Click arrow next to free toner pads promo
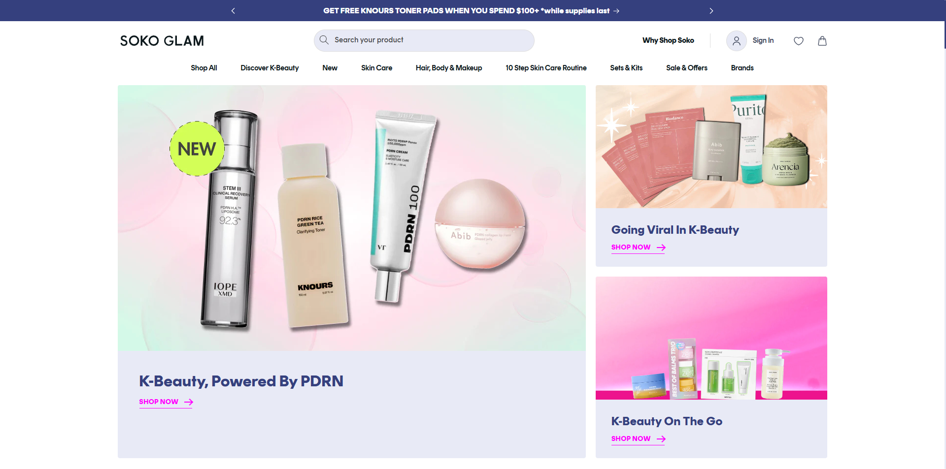This screenshot has height=469, width=946. [x=616, y=11]
